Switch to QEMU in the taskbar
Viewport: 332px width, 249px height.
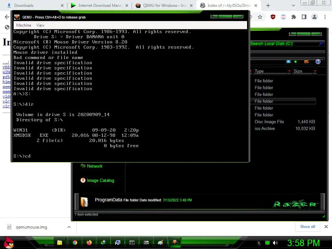point(175,243)
